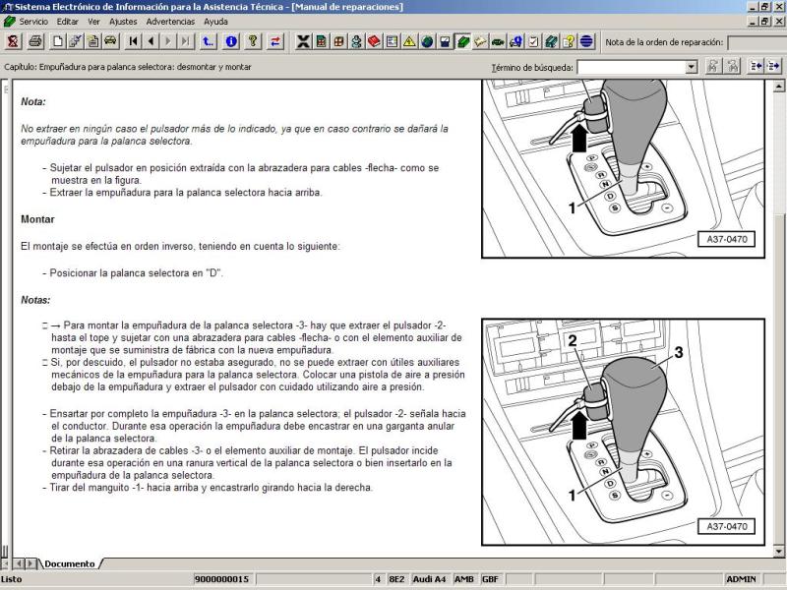
Task: Click the upper A37-0470 gear selector figure
Action: pos(623,169)
